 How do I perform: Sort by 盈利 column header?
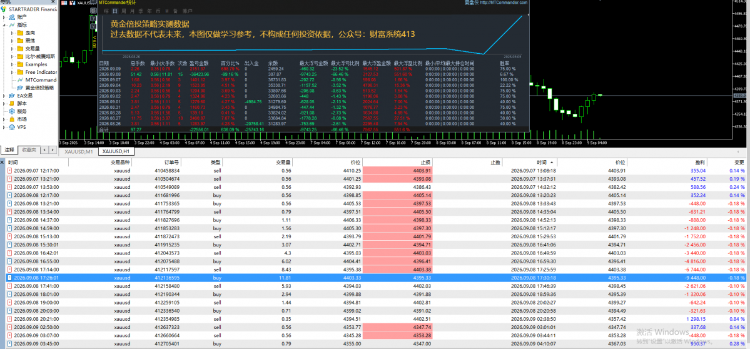coord(700,163)
